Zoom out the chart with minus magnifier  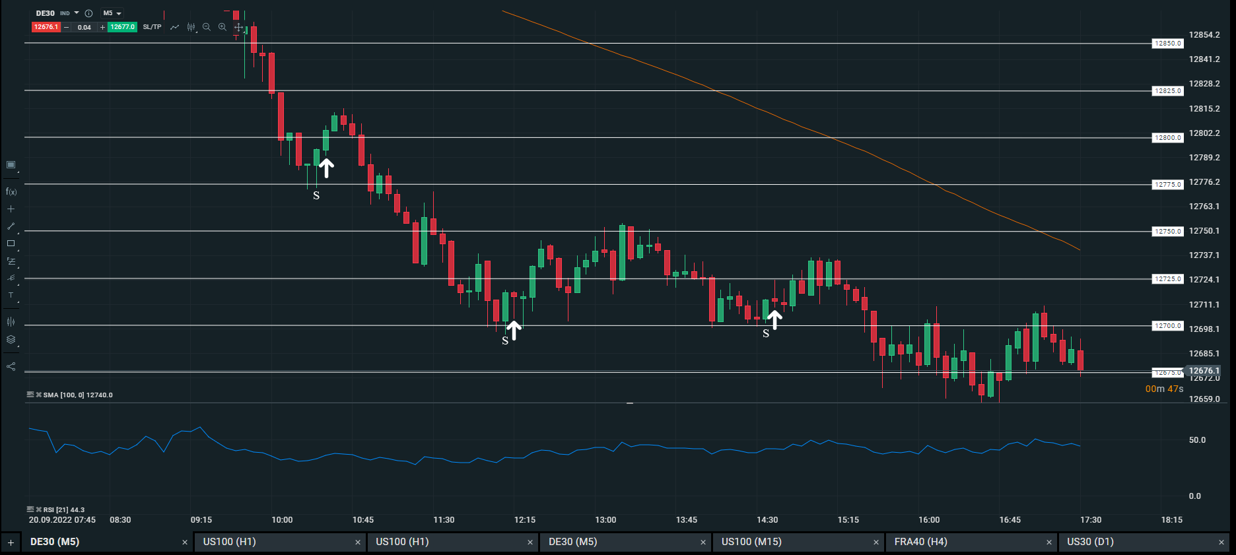pos(207,27)
